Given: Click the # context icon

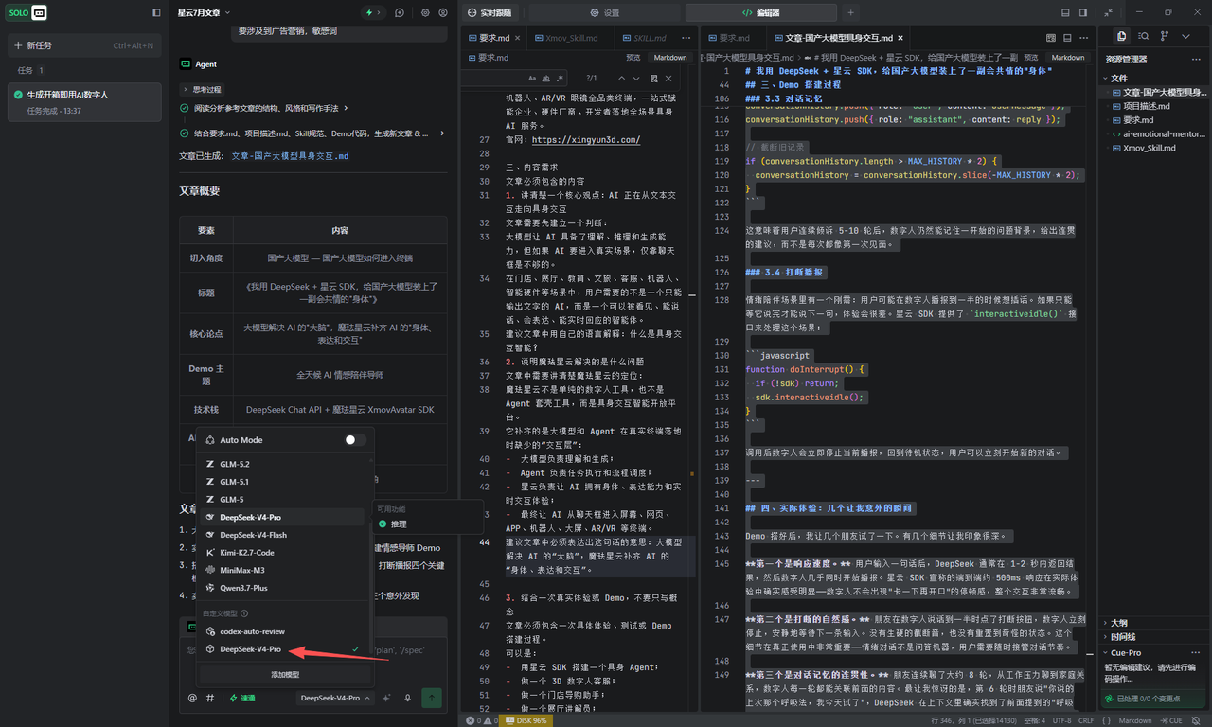Looking at the screenshot, I should tap(210, 698).
